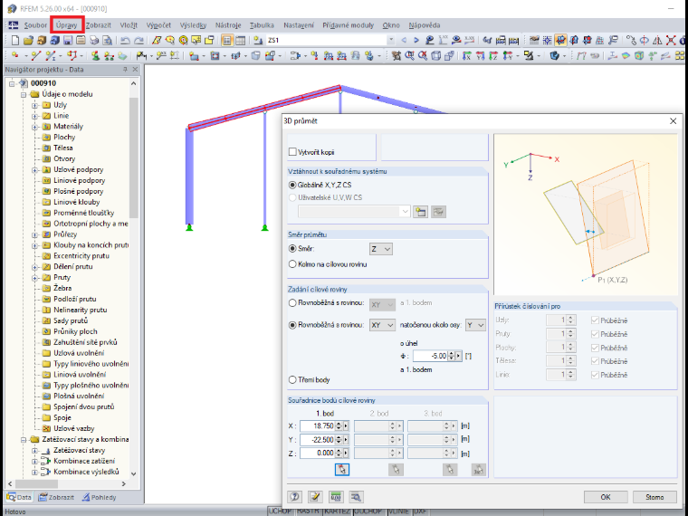Collapse the Údaje o modelu tree node
688x516 pixels.
tap(24, 94)
